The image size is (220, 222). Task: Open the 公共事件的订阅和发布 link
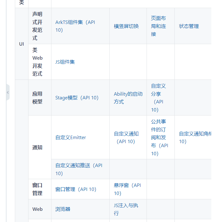(159, 137)
